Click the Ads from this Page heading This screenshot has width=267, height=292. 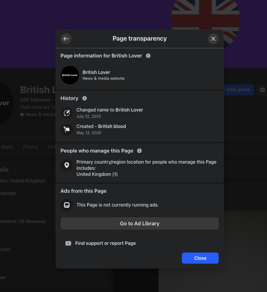tap(83, 191)
